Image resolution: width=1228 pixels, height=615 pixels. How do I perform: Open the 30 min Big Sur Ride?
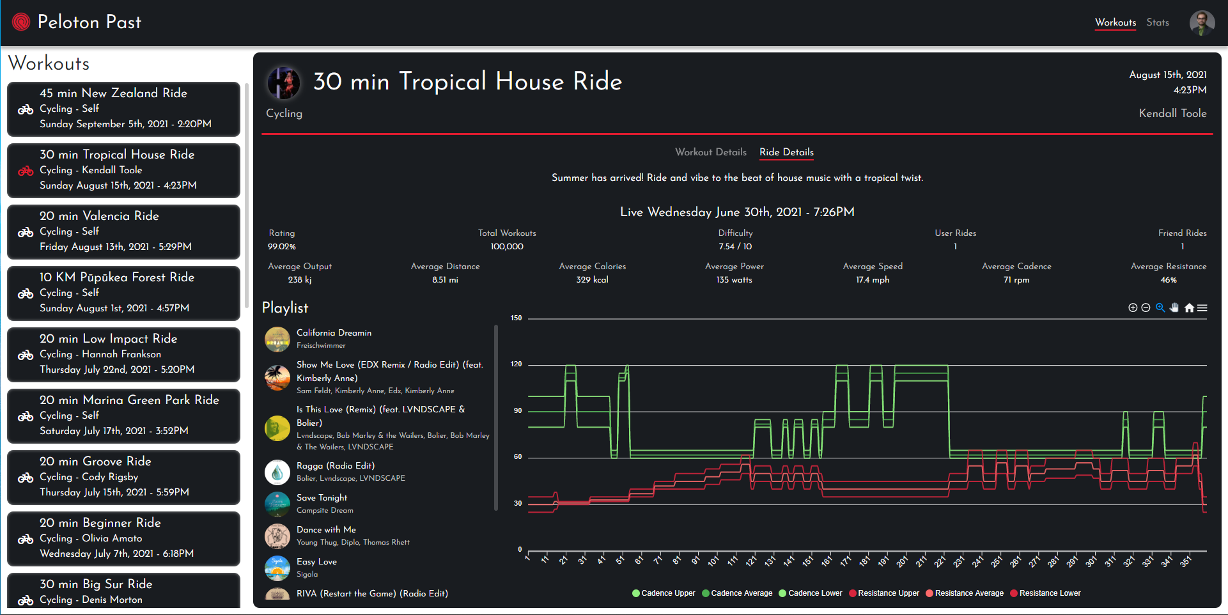coord(123,591)
